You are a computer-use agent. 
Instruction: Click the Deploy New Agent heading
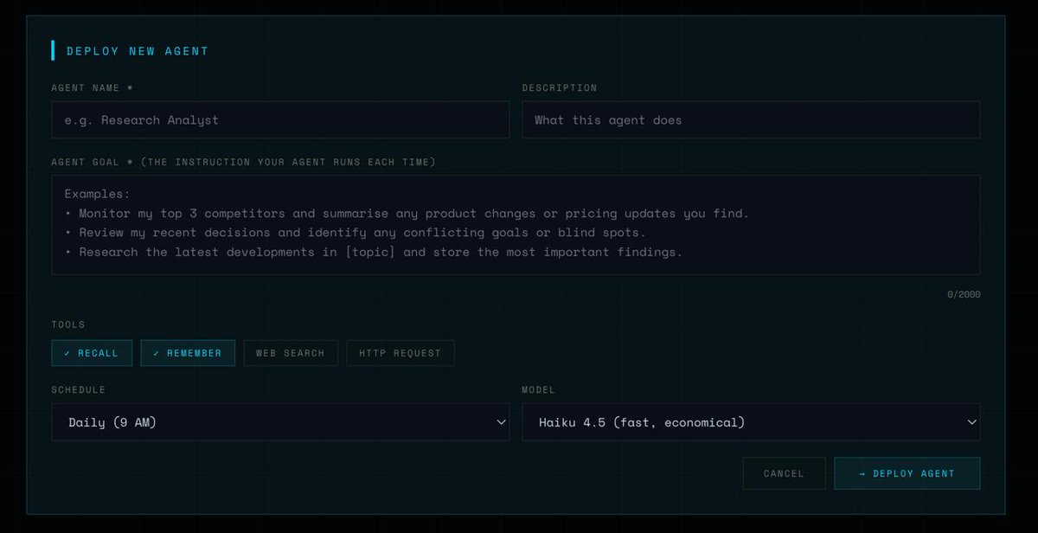pyautogui.click(x=138, y=51)
